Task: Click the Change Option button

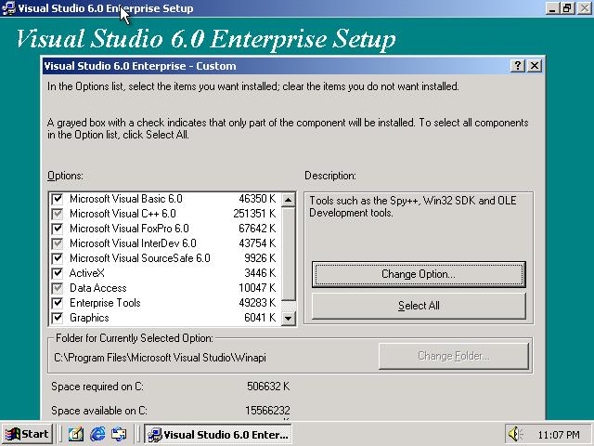Action: click(419, 274)
